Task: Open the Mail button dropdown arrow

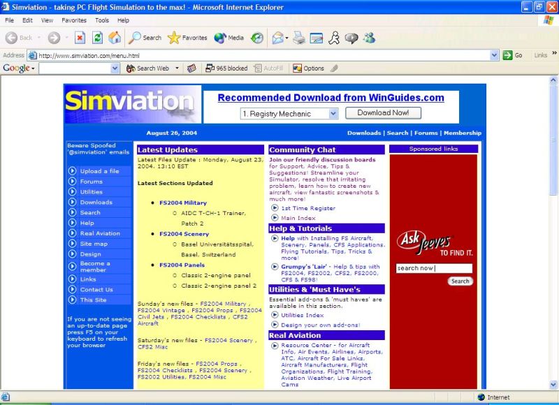Action: [x=286, y=38]
